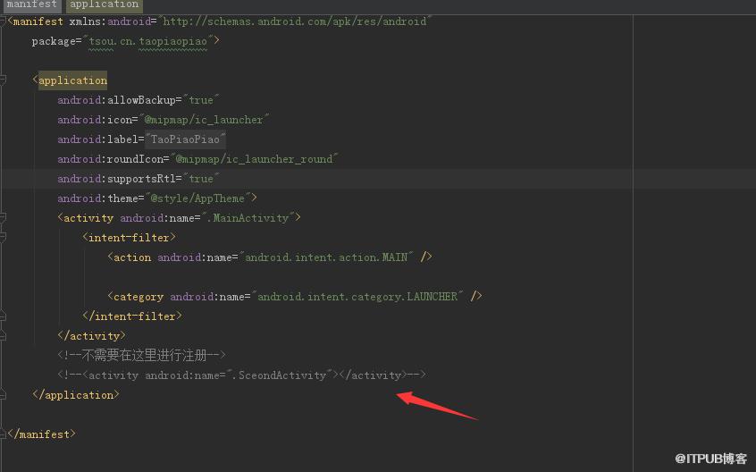Select the manifest breadcrumb tab
The image size is (756, 472).
click(x=31, y=4)
